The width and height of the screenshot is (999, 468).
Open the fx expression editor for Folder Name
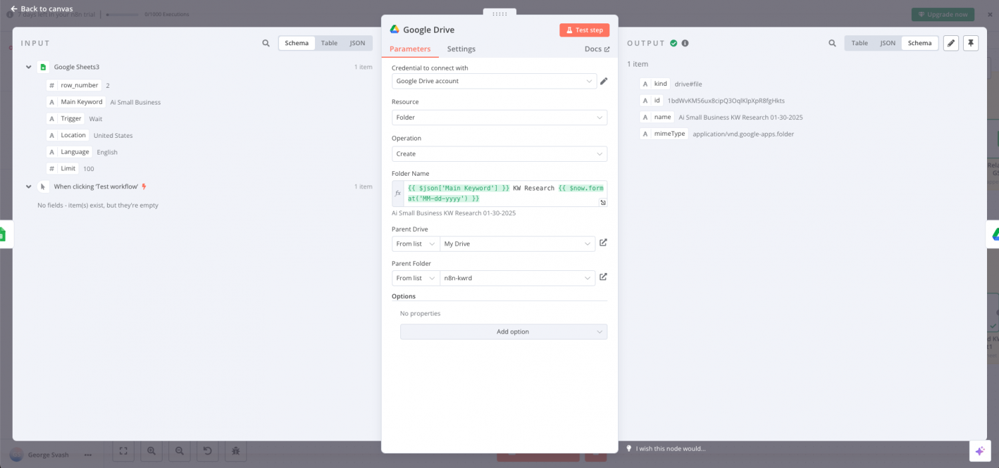tap(398, 192)
